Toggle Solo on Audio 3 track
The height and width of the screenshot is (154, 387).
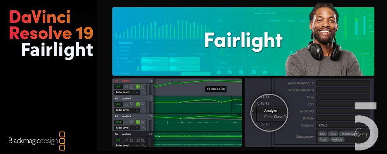click(138, 87)
